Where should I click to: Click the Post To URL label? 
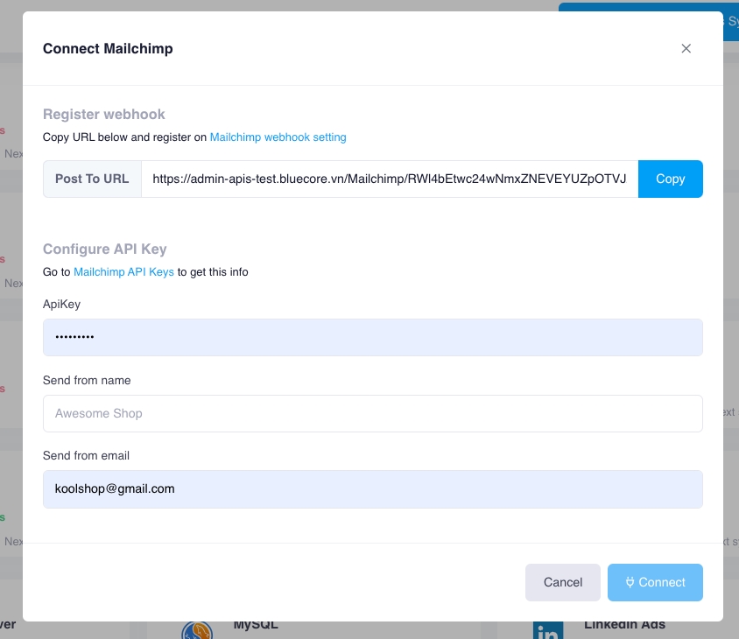coord(92,179)
